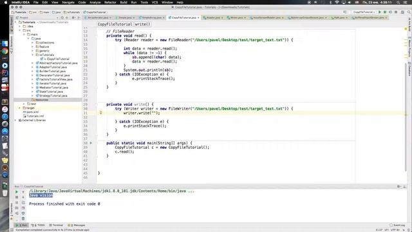
Task: Expand External Libraries node
Action: tap(15, 121)
